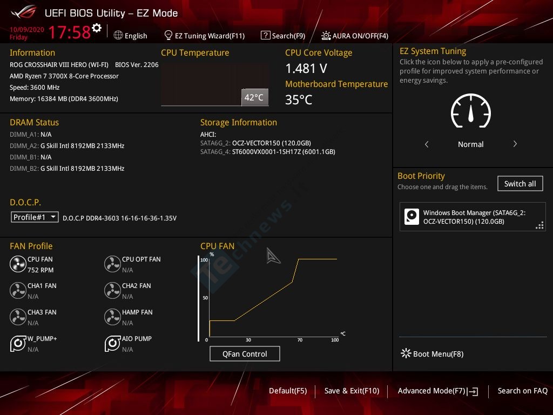This screenshot has width=553, height=415.
Task: Click DIMM_B2 G Skill memory entry
Action: pyautogui.click(x=67, y=169)
